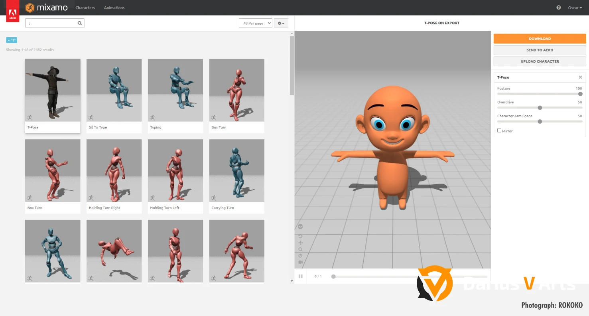Click running-figure icon on T-Pose thumbnail

point(30,117)
